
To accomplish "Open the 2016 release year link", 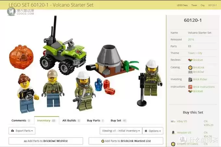I will click(x=191, y=40).
